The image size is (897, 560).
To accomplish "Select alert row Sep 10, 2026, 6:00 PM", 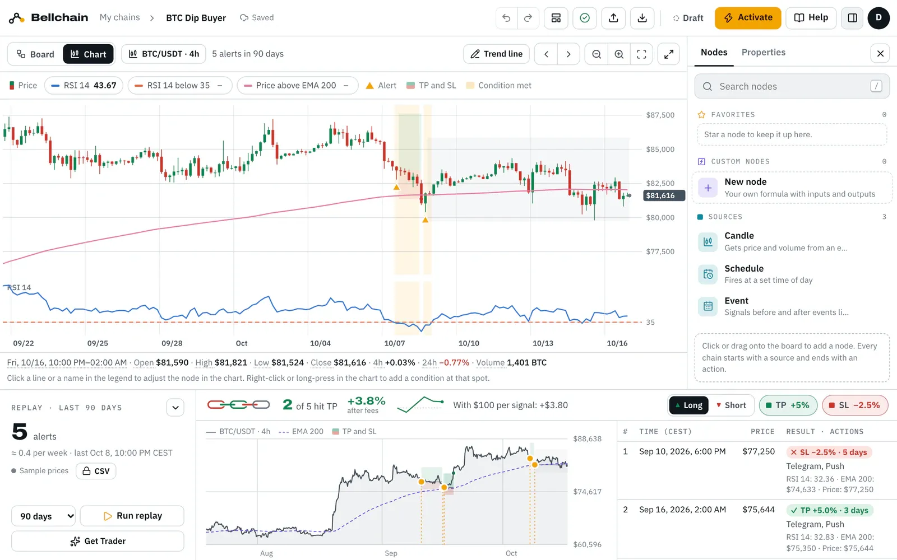I will pos(757,470).
